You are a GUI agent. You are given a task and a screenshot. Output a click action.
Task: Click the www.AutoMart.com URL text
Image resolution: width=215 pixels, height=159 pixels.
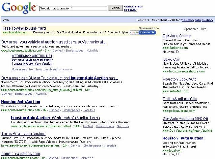click(176, 91)
